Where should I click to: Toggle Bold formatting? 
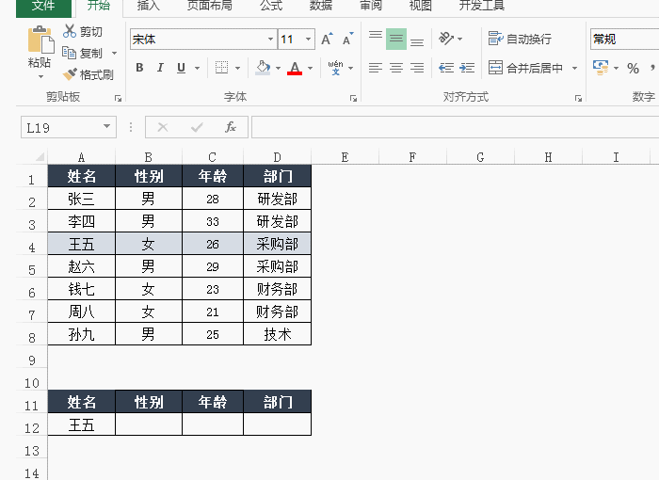pyautogui.click(x=139, y=68)
